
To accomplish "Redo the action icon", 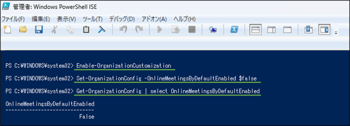I will 139,30.
